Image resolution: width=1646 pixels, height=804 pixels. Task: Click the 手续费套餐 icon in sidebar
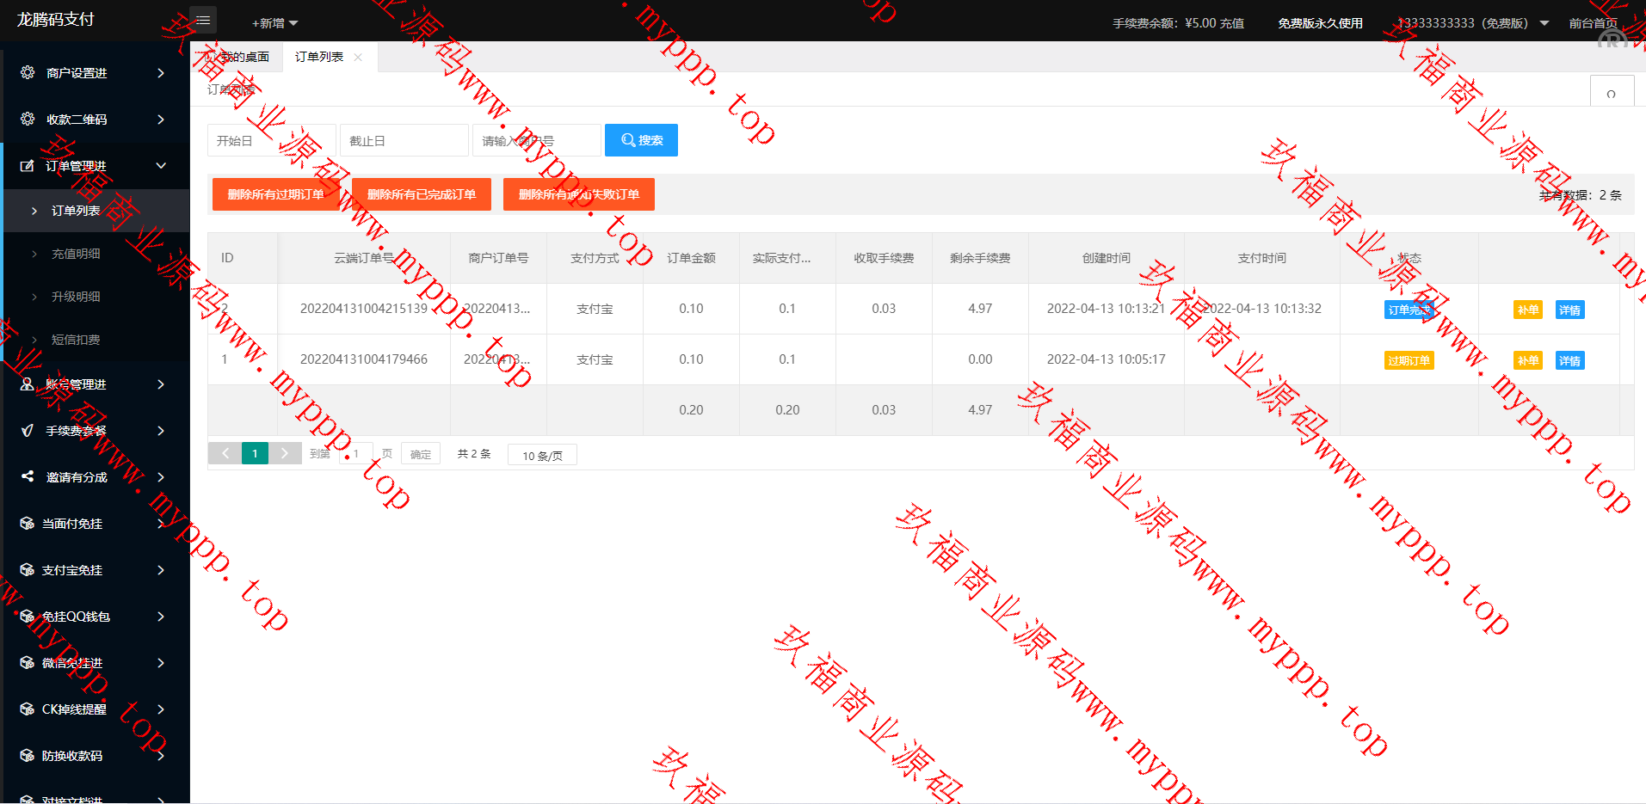(x=28, y=431)
